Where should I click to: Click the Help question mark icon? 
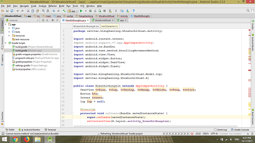coord(133,11)
